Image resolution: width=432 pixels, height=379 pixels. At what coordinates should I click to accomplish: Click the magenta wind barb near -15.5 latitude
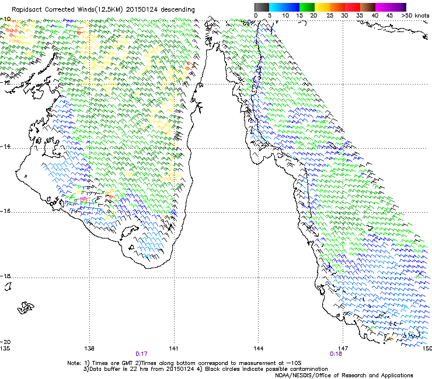(x=83, y=198)
